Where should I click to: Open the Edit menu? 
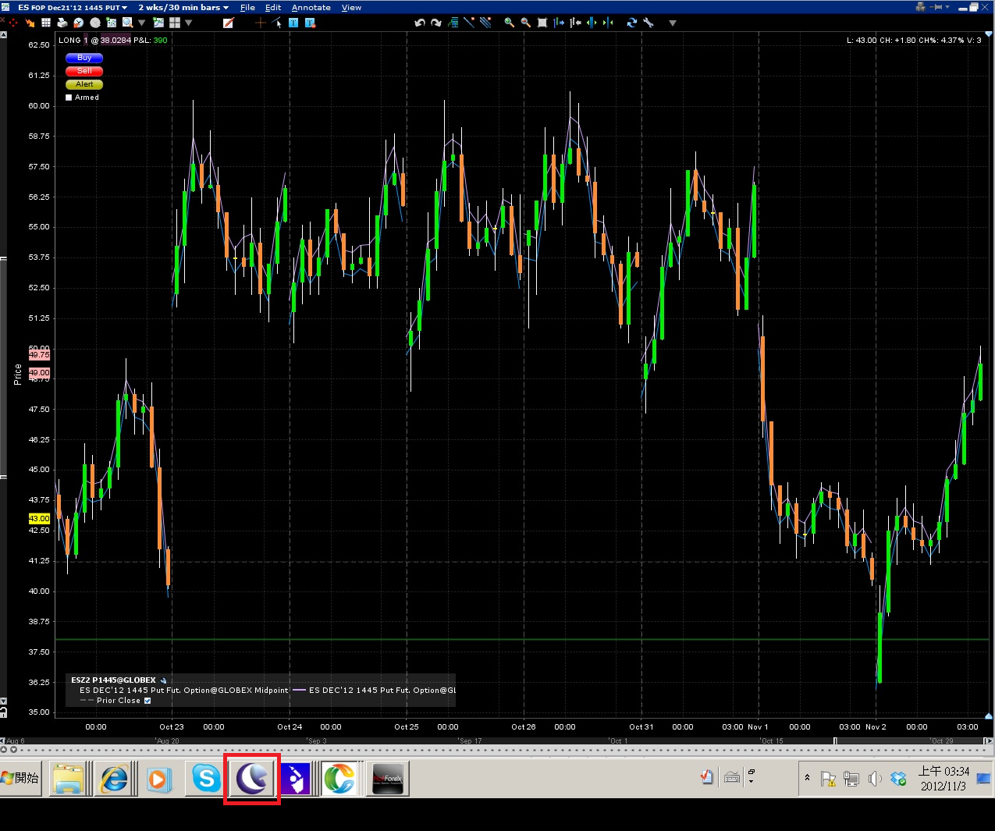click(273, 8)
